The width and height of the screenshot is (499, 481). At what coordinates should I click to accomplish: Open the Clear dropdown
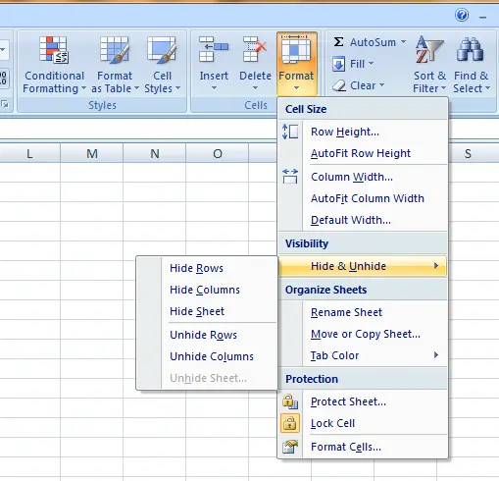358,85
